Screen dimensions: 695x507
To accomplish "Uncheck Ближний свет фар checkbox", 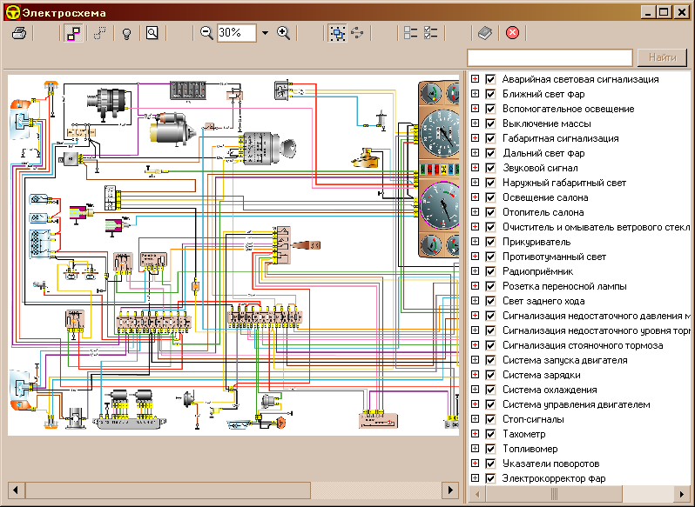I will point(490,94).
